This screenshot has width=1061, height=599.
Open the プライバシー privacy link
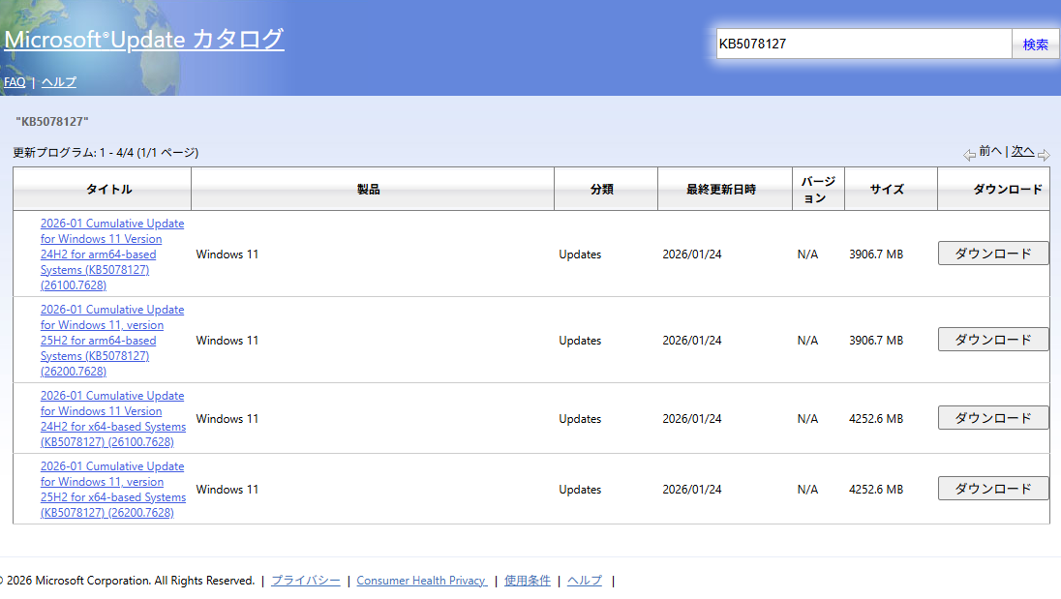304,580
